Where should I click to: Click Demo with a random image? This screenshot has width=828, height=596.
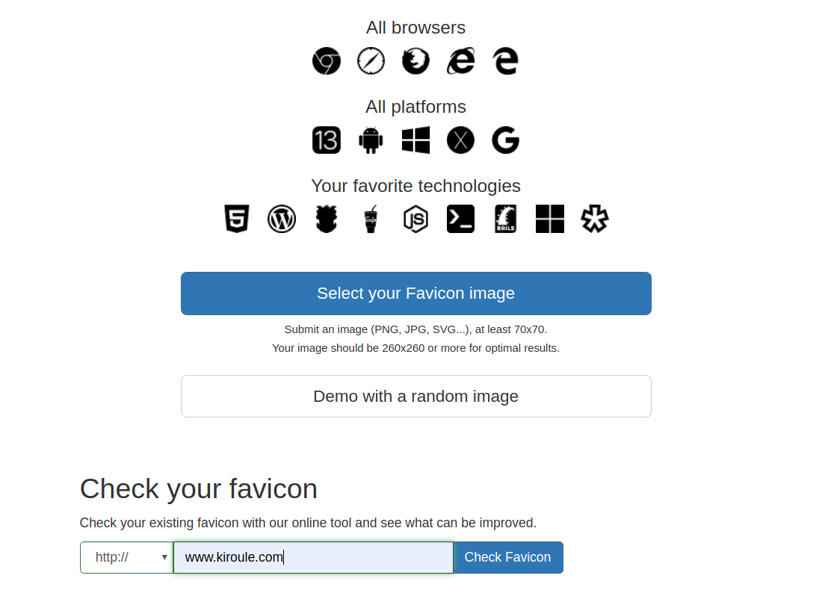tap(416, 397)
